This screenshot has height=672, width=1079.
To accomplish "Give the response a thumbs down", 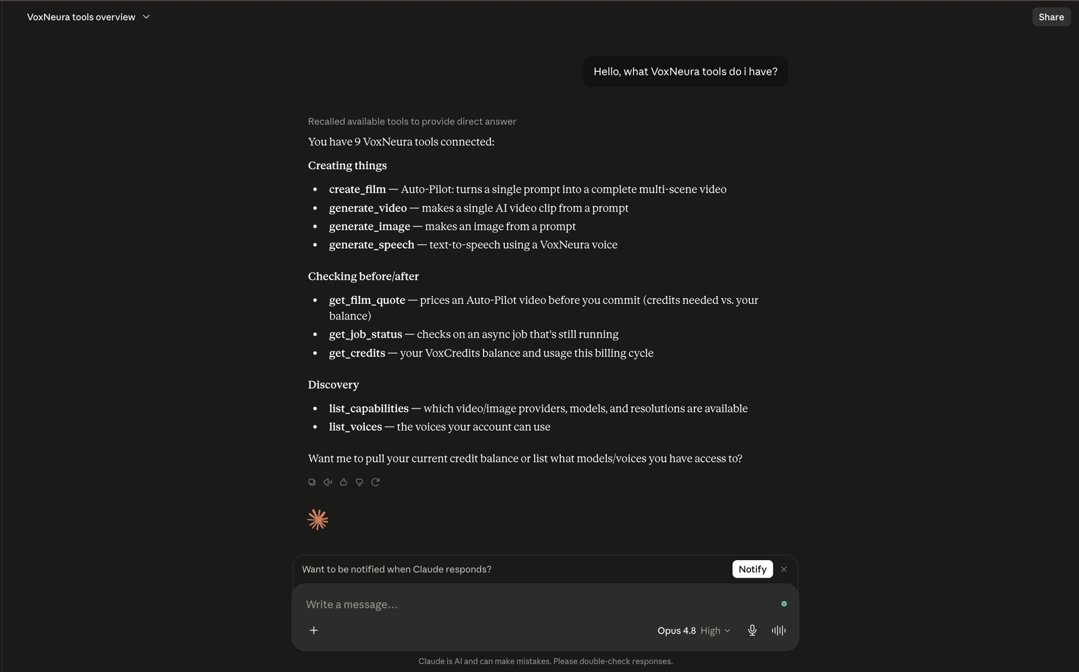I will pyautogui.click(x=359, y=482).
